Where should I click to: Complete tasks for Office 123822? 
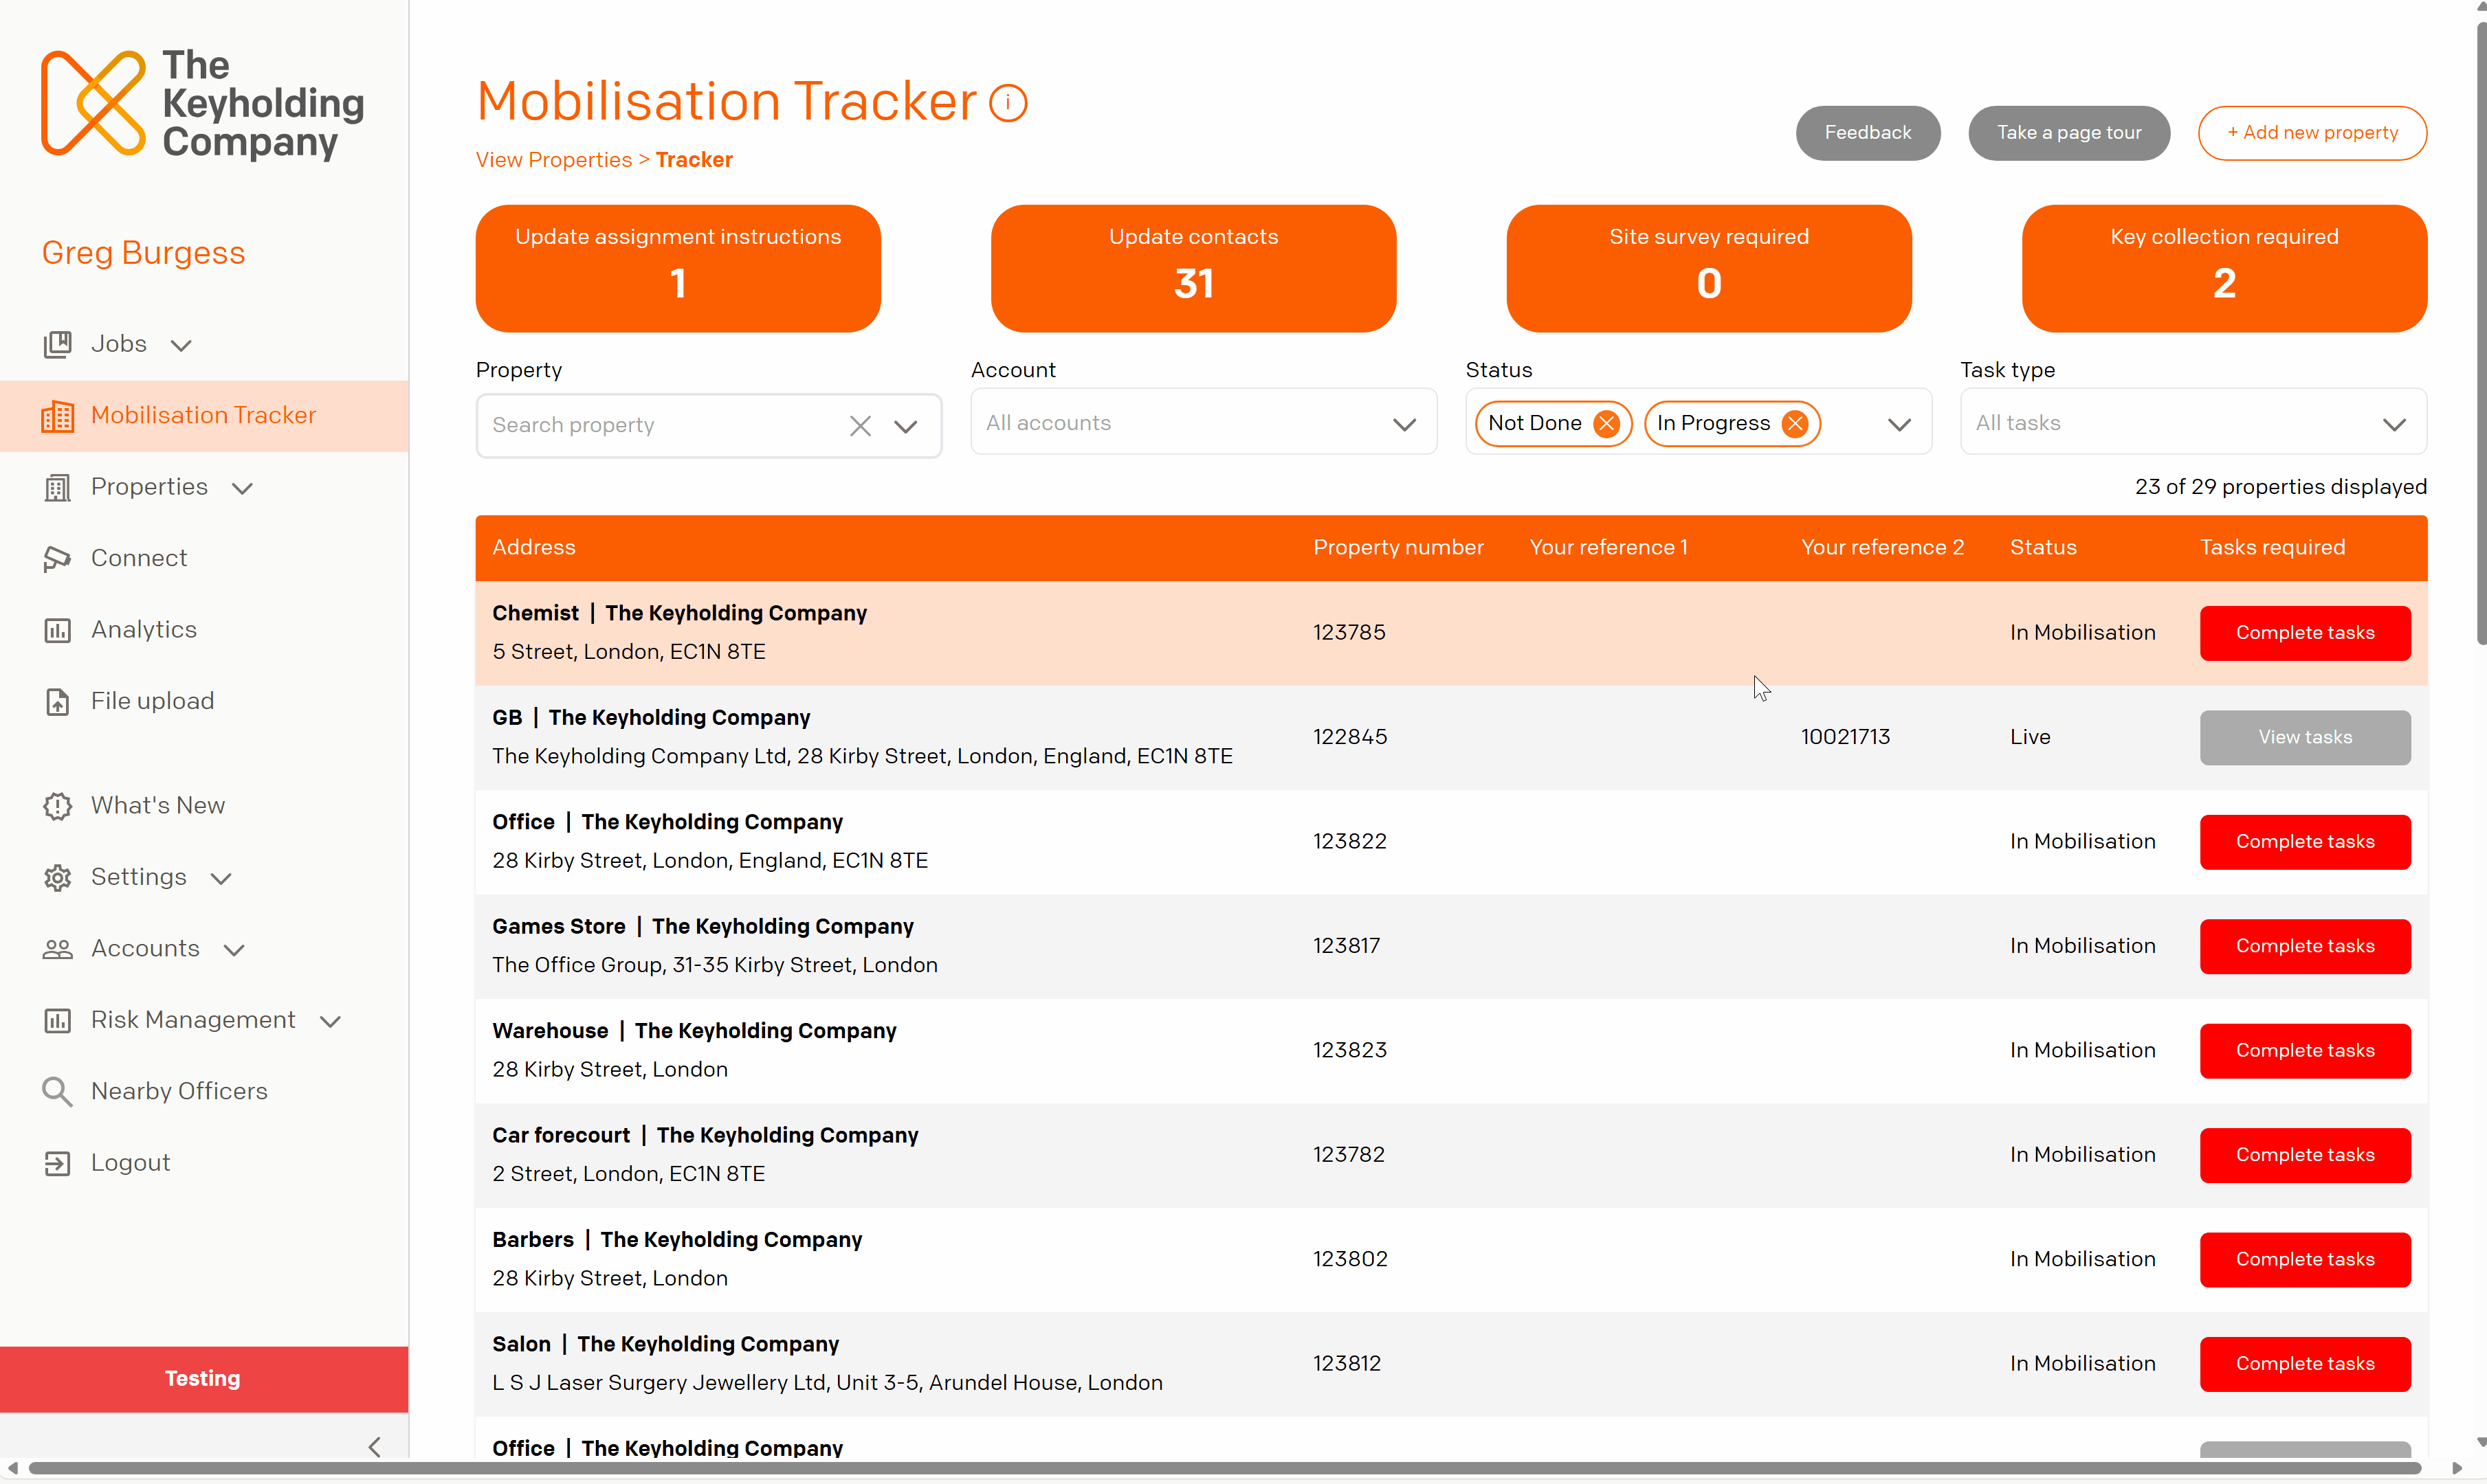[x=2305, y=842]
